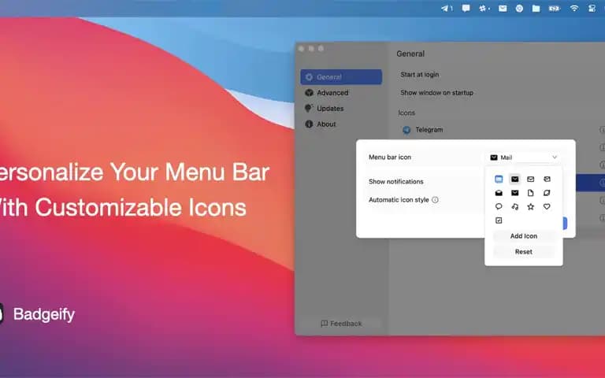Pick the highlighted filled envelope icon
This screenshot has width=605, height=378.
tap(514, 179)
